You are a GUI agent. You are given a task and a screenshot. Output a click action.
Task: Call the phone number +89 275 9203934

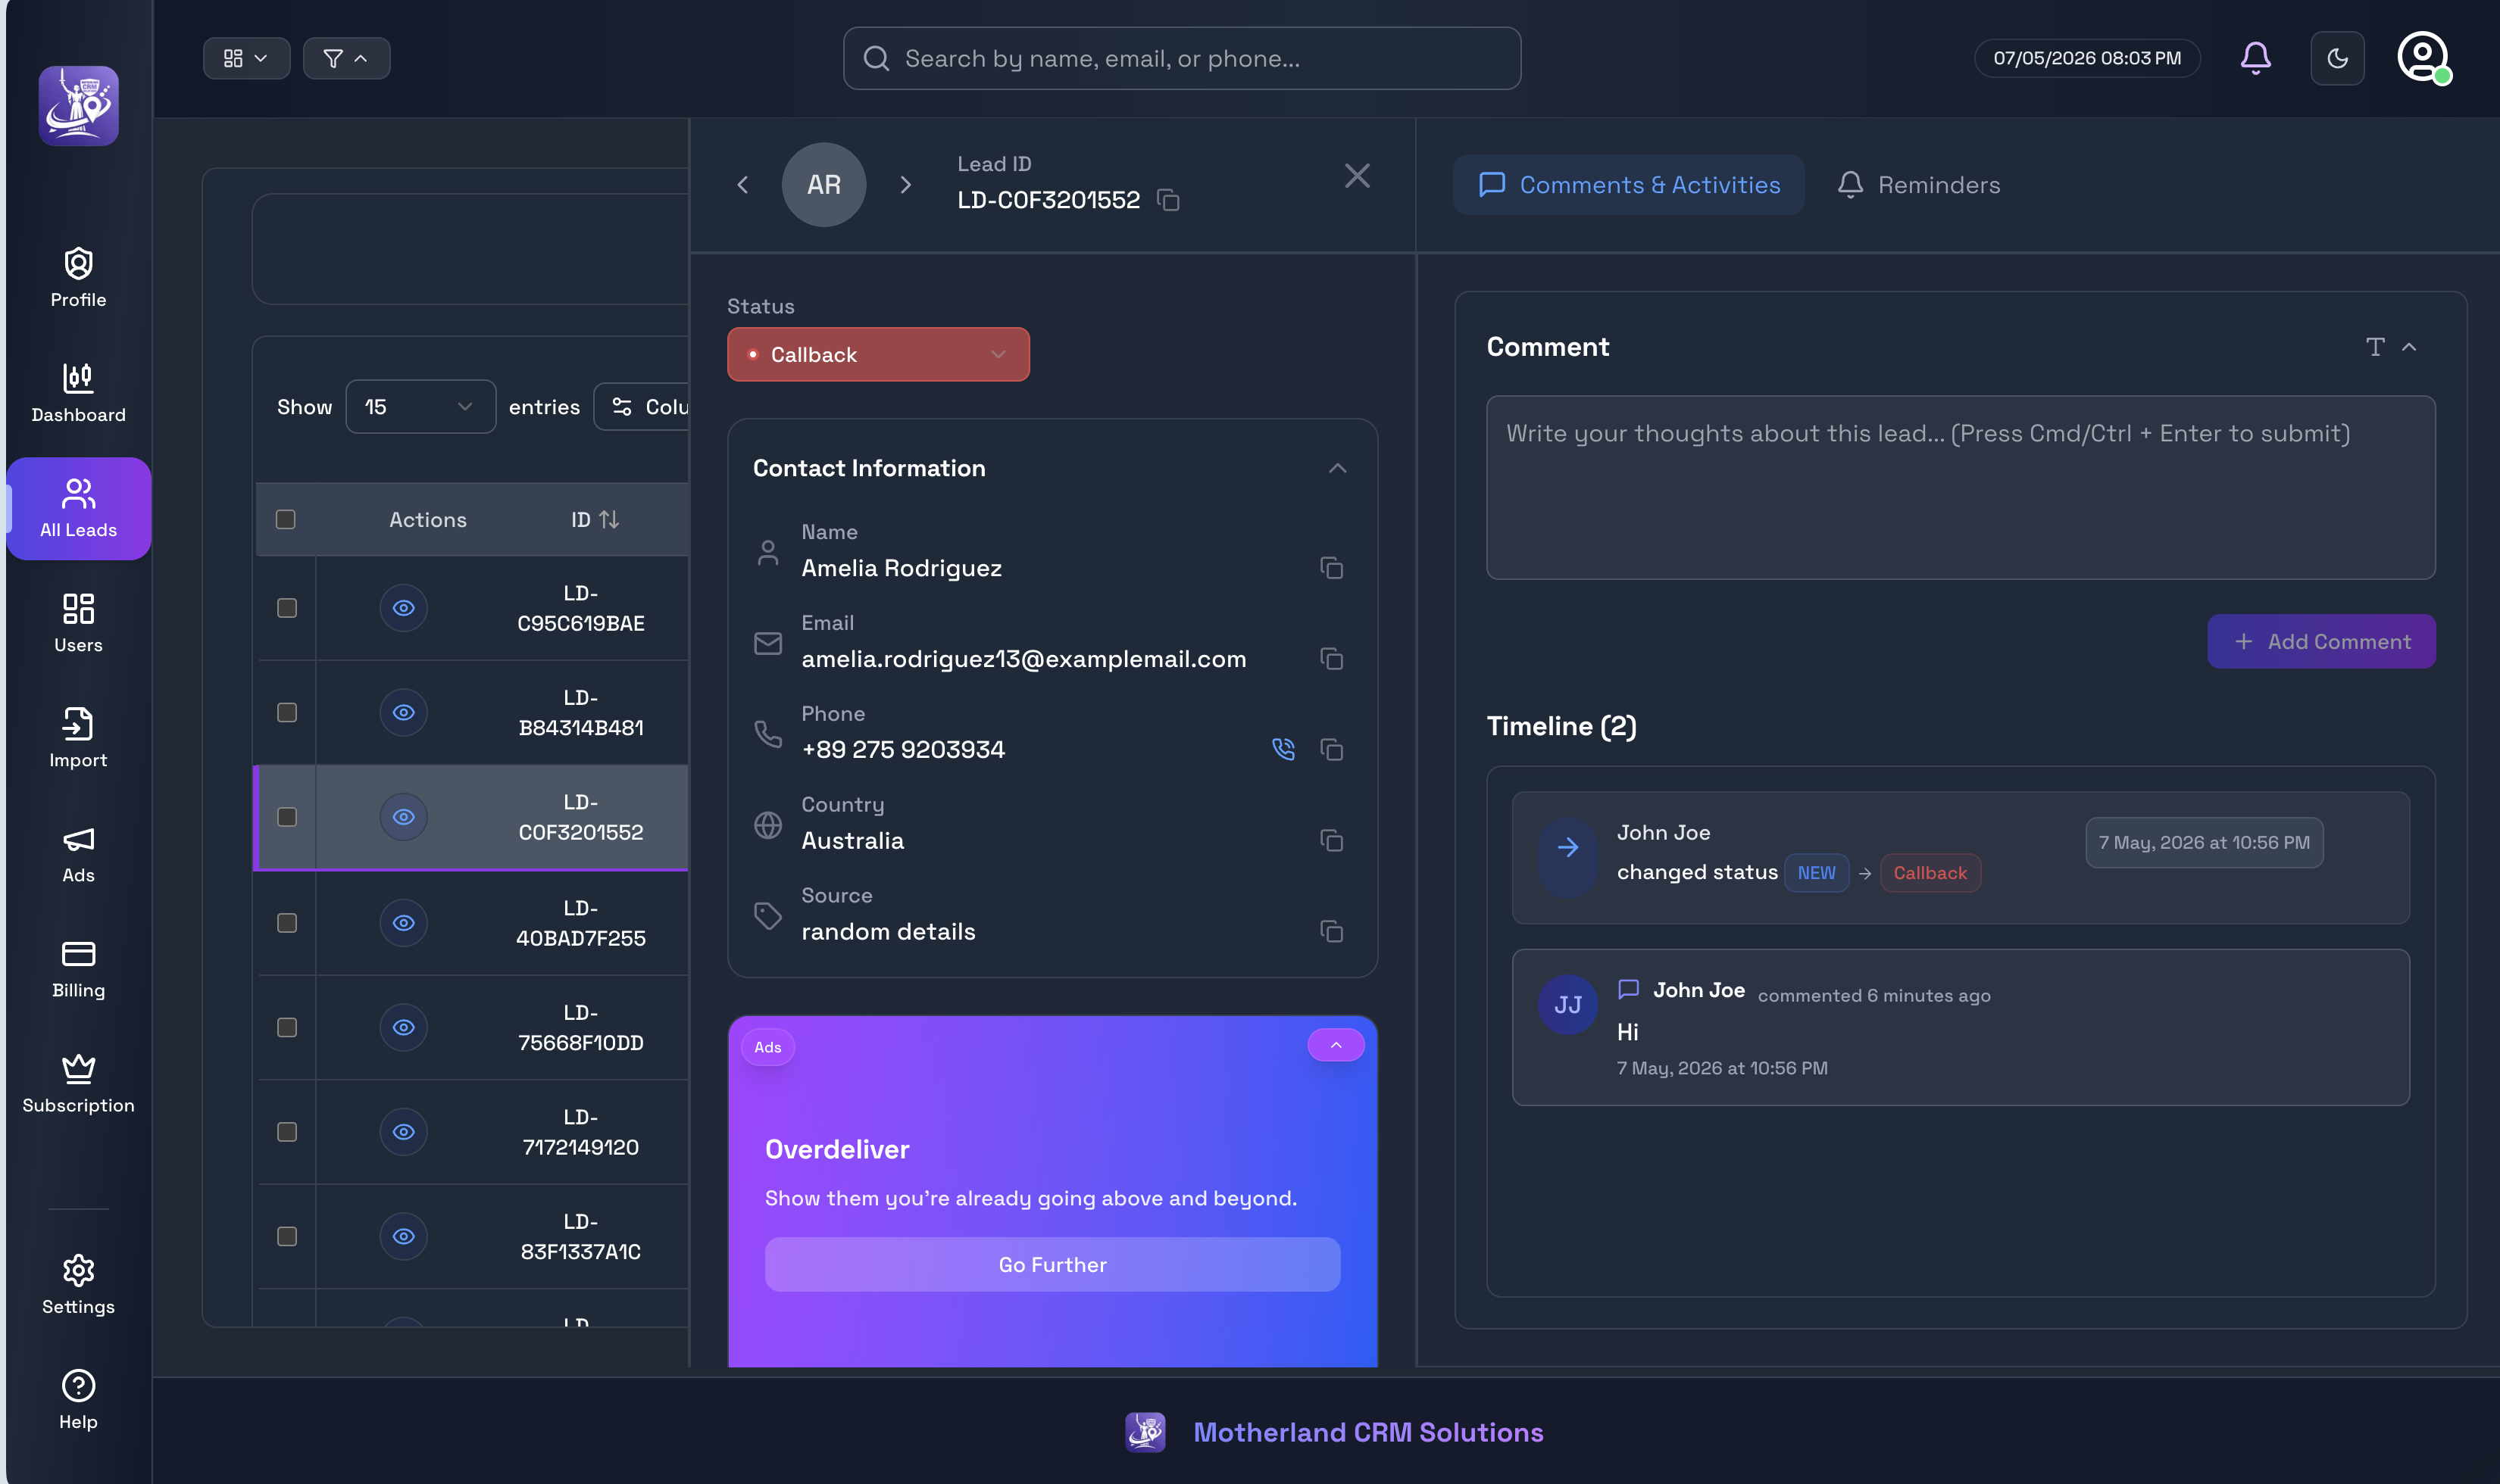coord(1283,749)
